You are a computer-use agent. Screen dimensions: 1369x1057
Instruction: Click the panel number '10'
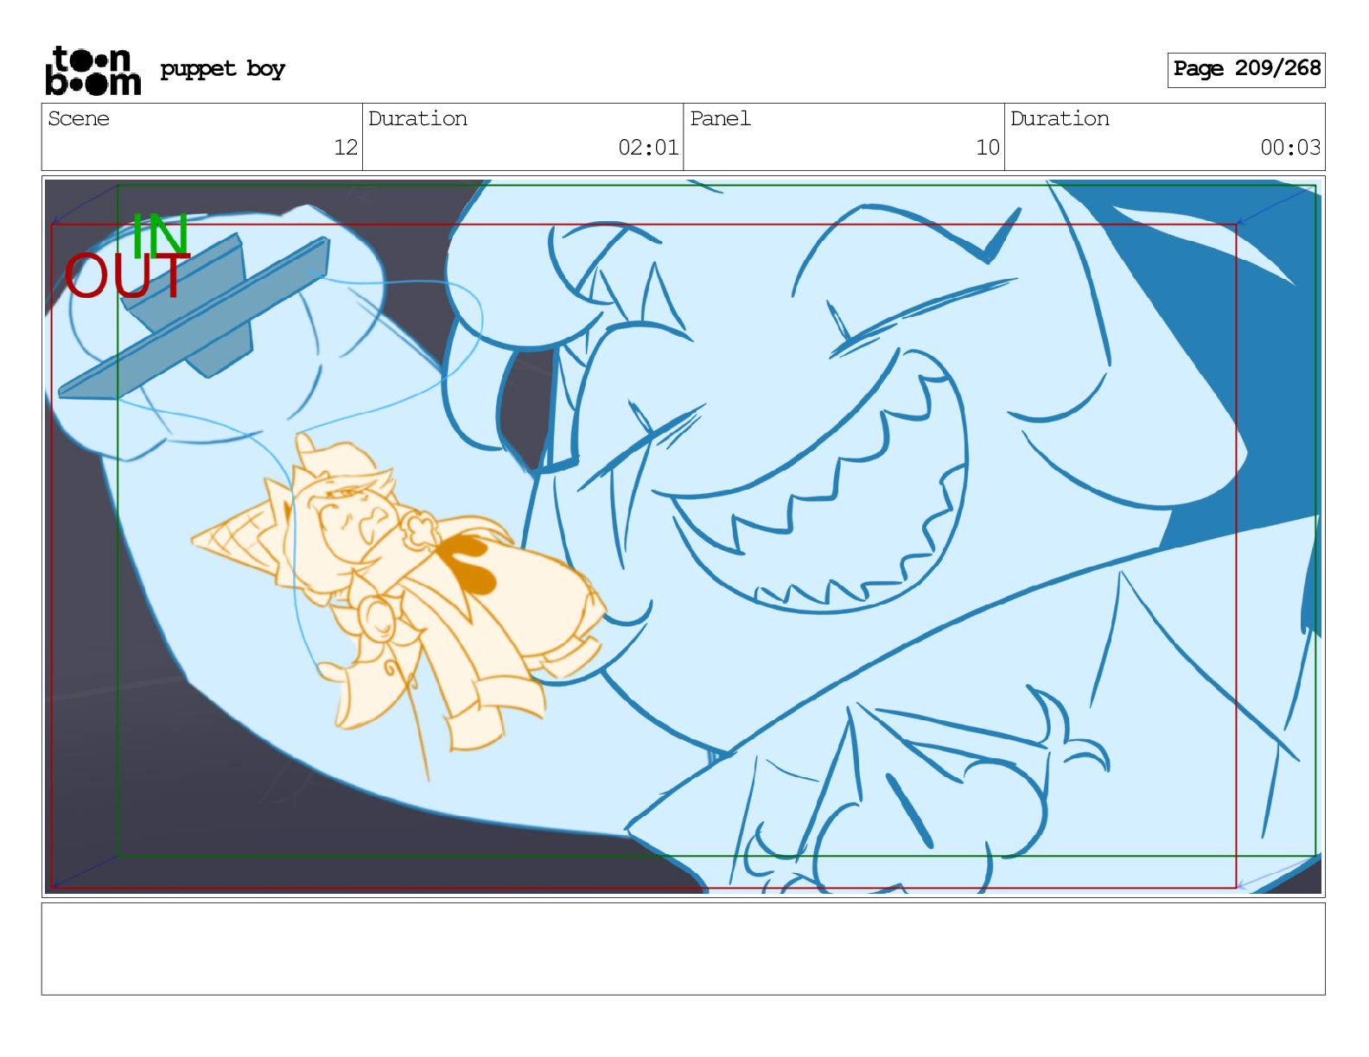[x=988, y=148]
